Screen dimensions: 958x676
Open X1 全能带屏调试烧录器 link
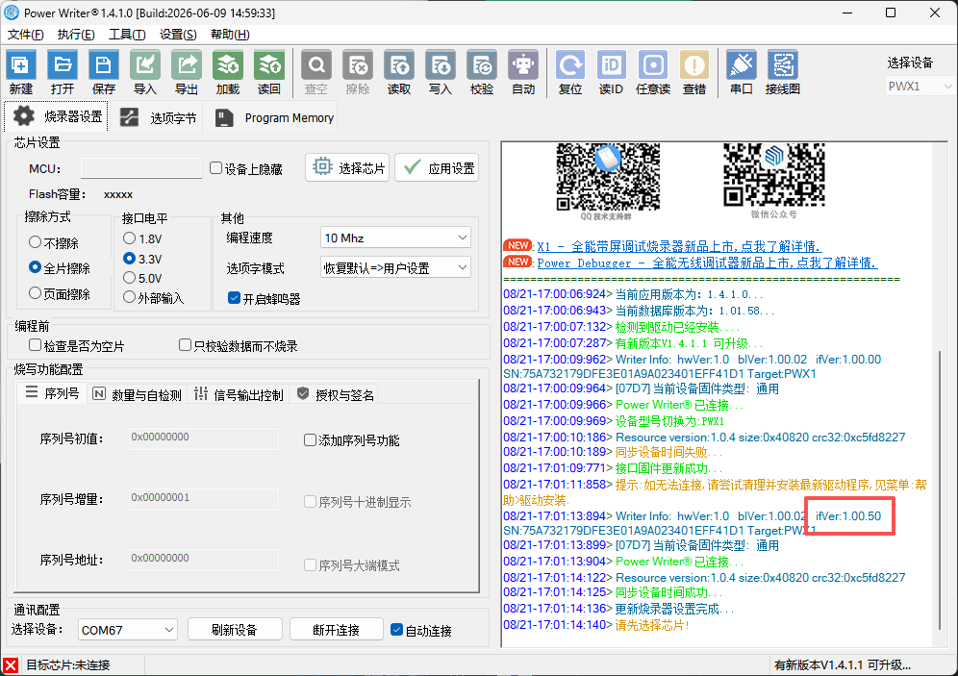pyautogui.click(x=679, y=246)
